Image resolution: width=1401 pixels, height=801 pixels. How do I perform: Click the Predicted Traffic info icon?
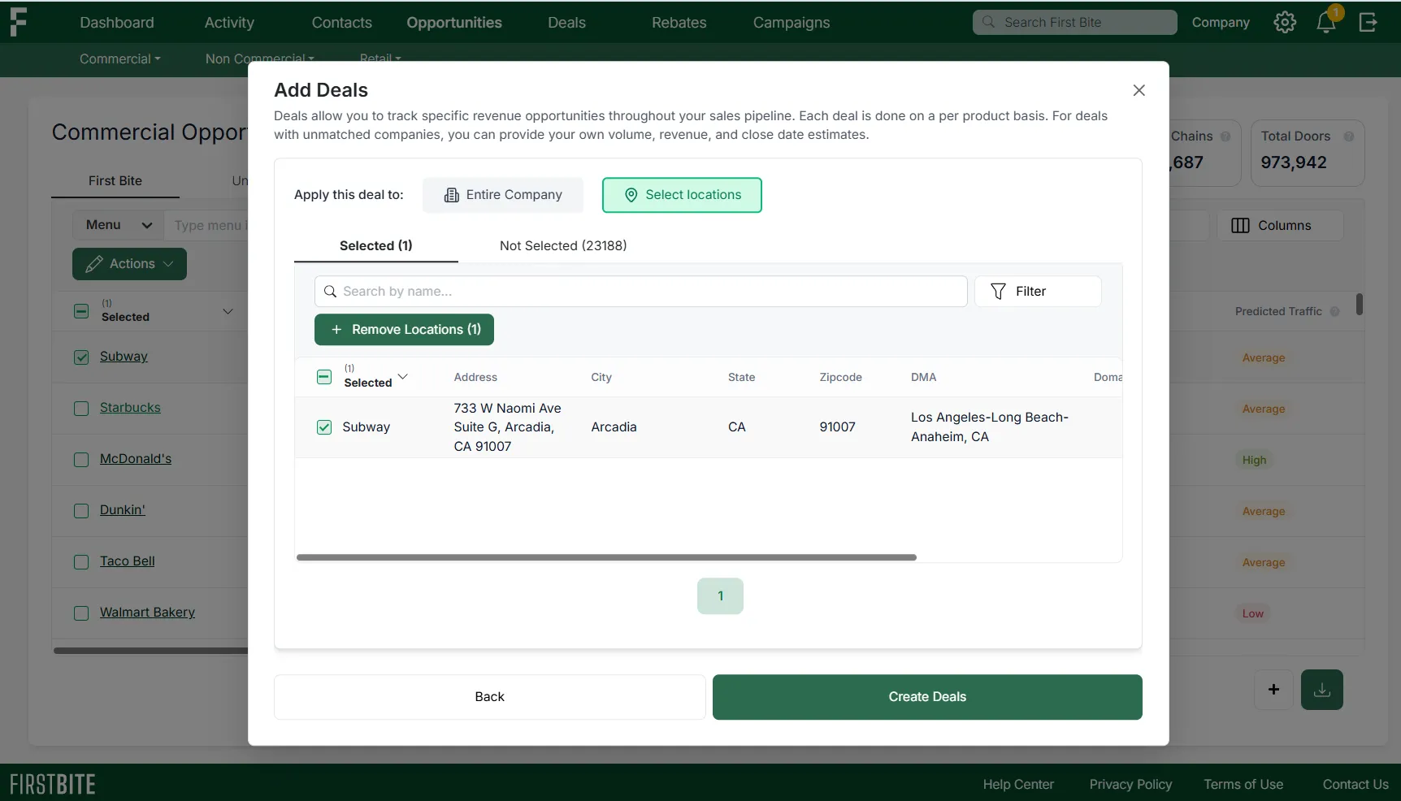(1334, 311)
